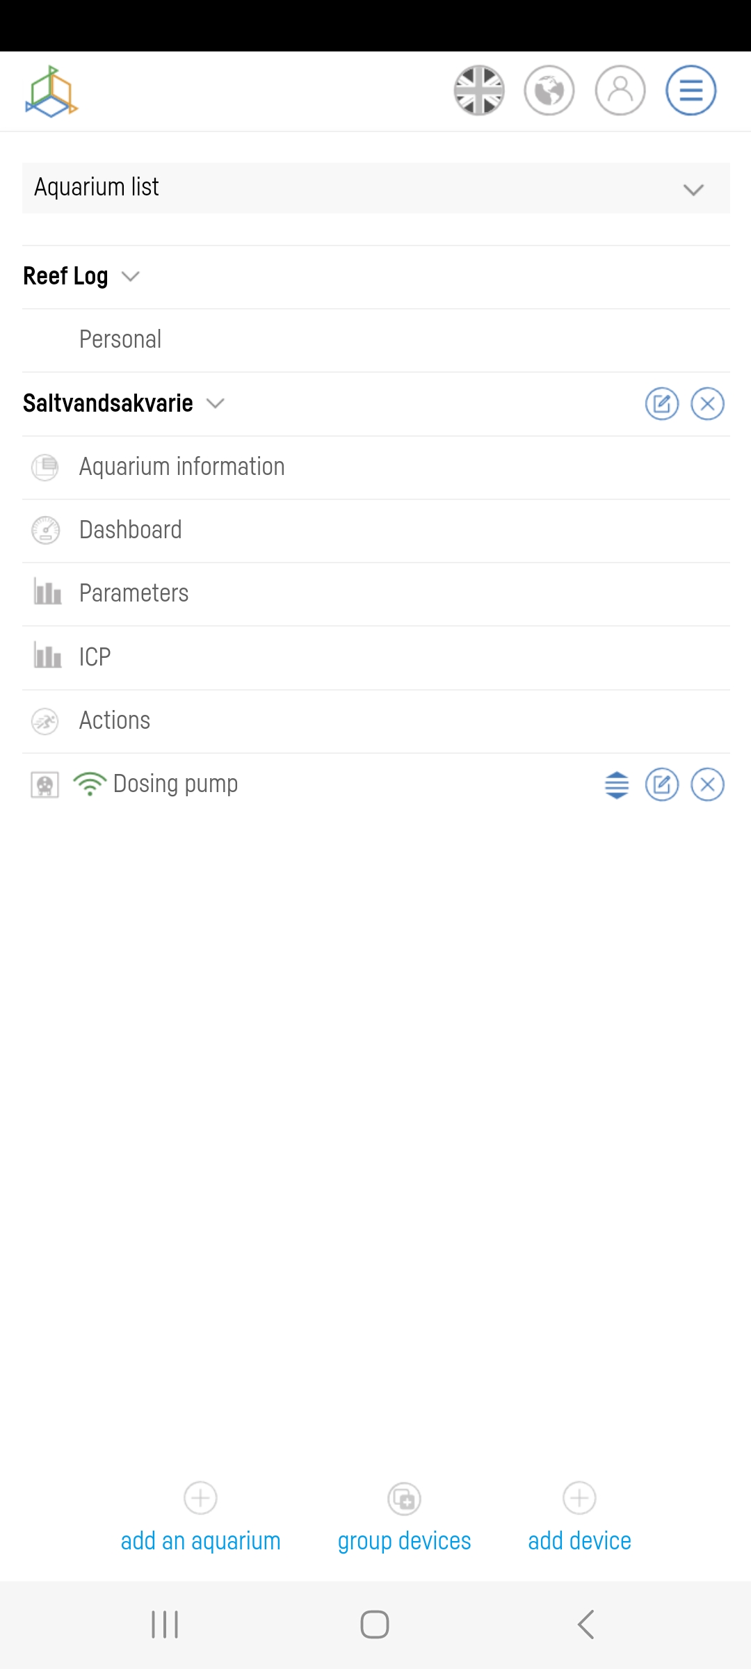
Task: Collapse the Reef Log section
Action: tap(130, 277)
